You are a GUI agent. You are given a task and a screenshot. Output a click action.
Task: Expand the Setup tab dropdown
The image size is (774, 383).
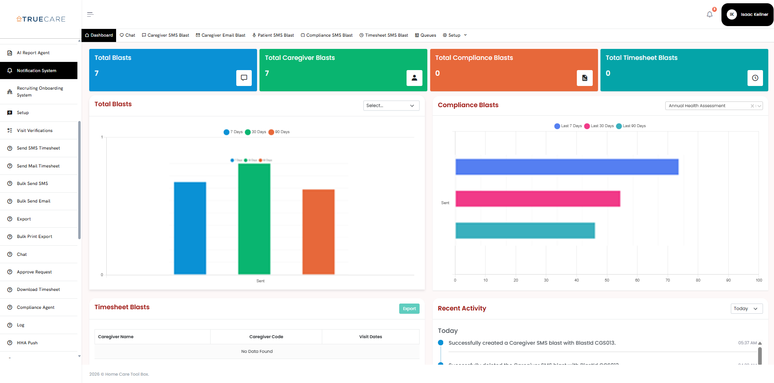point(455,35)
